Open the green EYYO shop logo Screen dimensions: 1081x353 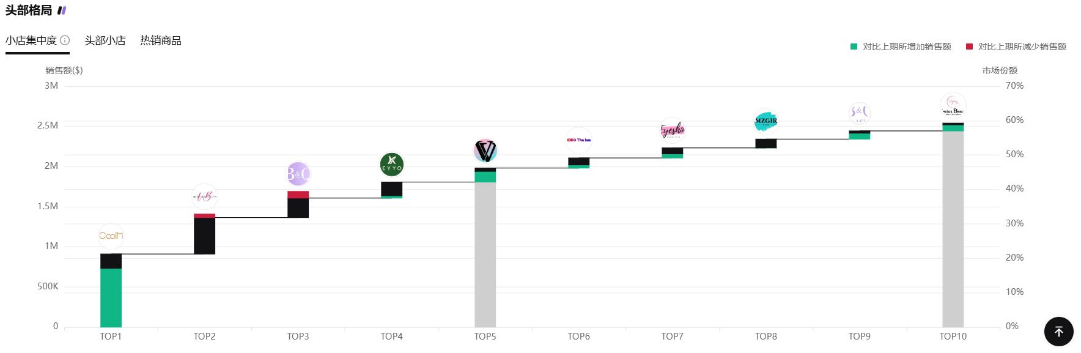(391, 165)
